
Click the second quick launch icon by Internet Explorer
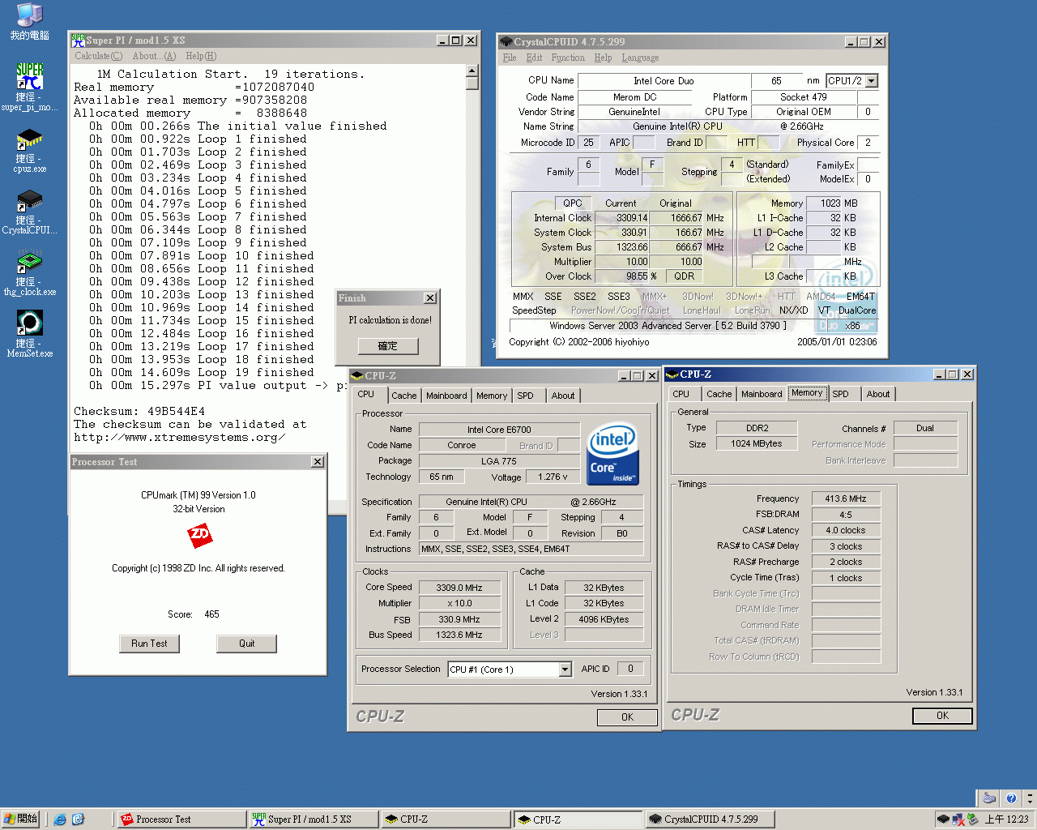pos(78,819)
